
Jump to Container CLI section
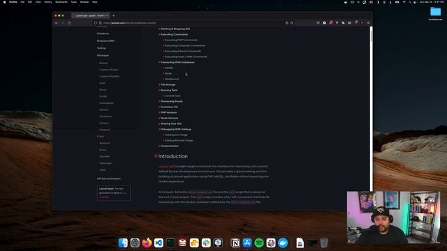click(169, 107)
